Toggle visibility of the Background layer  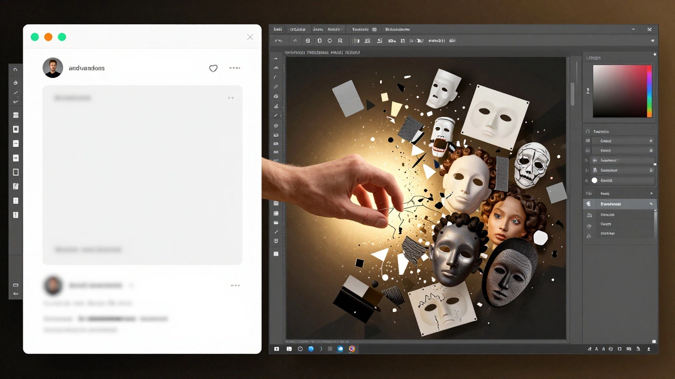point(587,180)
